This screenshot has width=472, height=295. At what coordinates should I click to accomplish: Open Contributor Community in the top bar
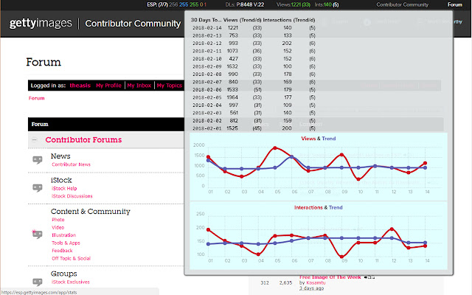[x=402, y=4]
